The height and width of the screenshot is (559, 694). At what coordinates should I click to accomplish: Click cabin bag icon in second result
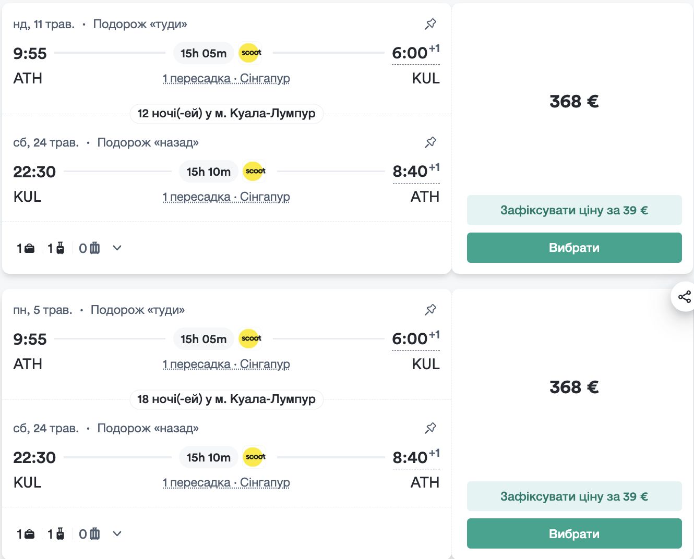pyautogui.click(x=60, y=534)
